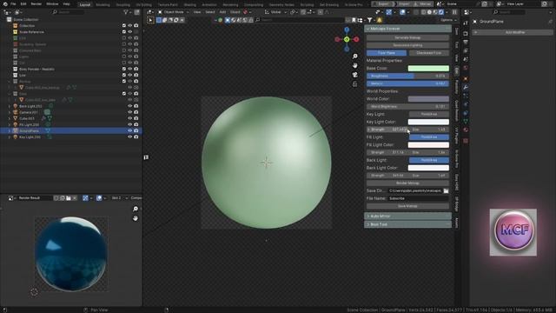
Task: Collapse the Matcaps Forever panel
Action: pyautogui.click(x=407, y=29)
